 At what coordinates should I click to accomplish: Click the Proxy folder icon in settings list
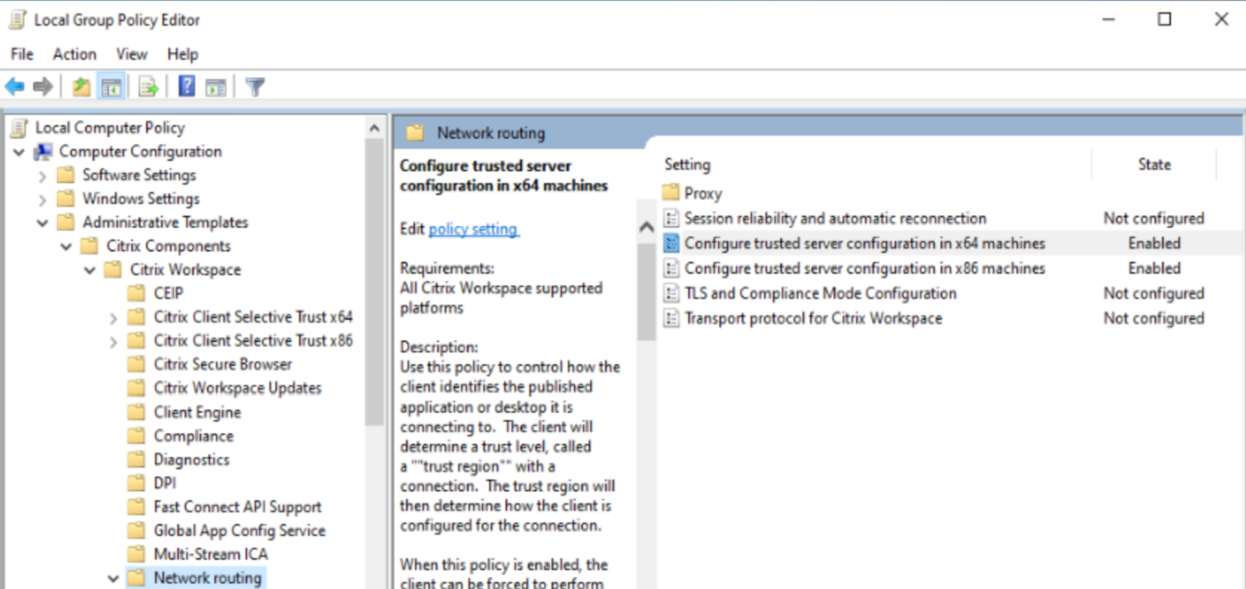pos(671,193)
